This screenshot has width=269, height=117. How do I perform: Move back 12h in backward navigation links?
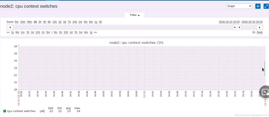[x=38, y=32]
